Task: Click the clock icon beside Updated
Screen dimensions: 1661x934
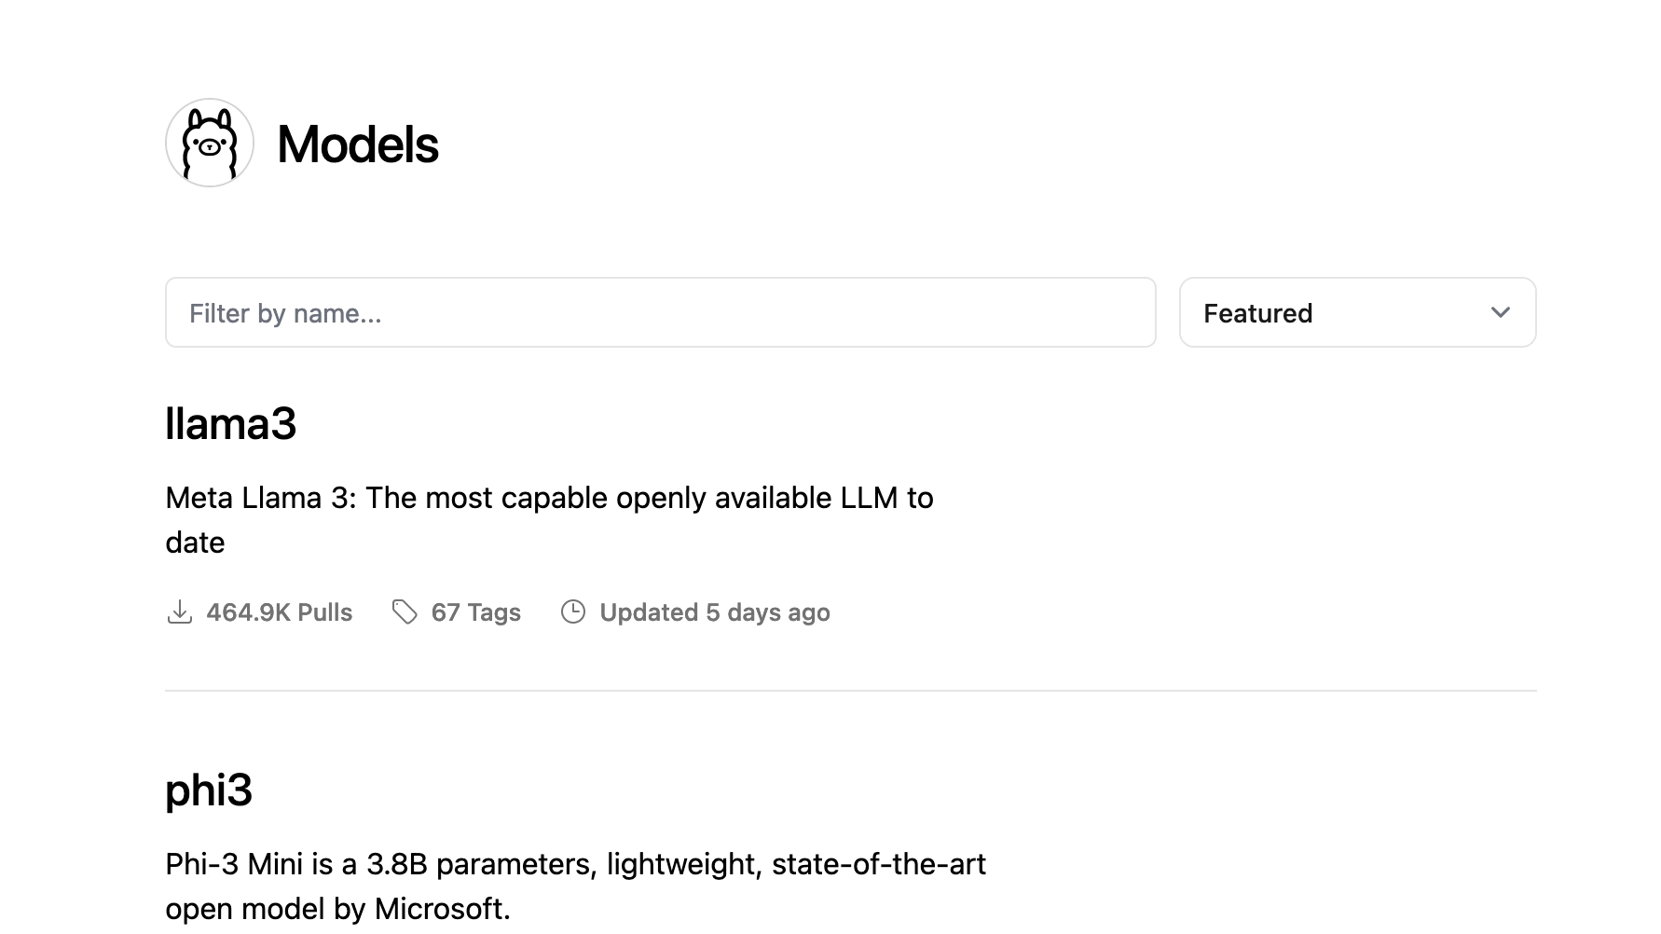Action: 573,612
